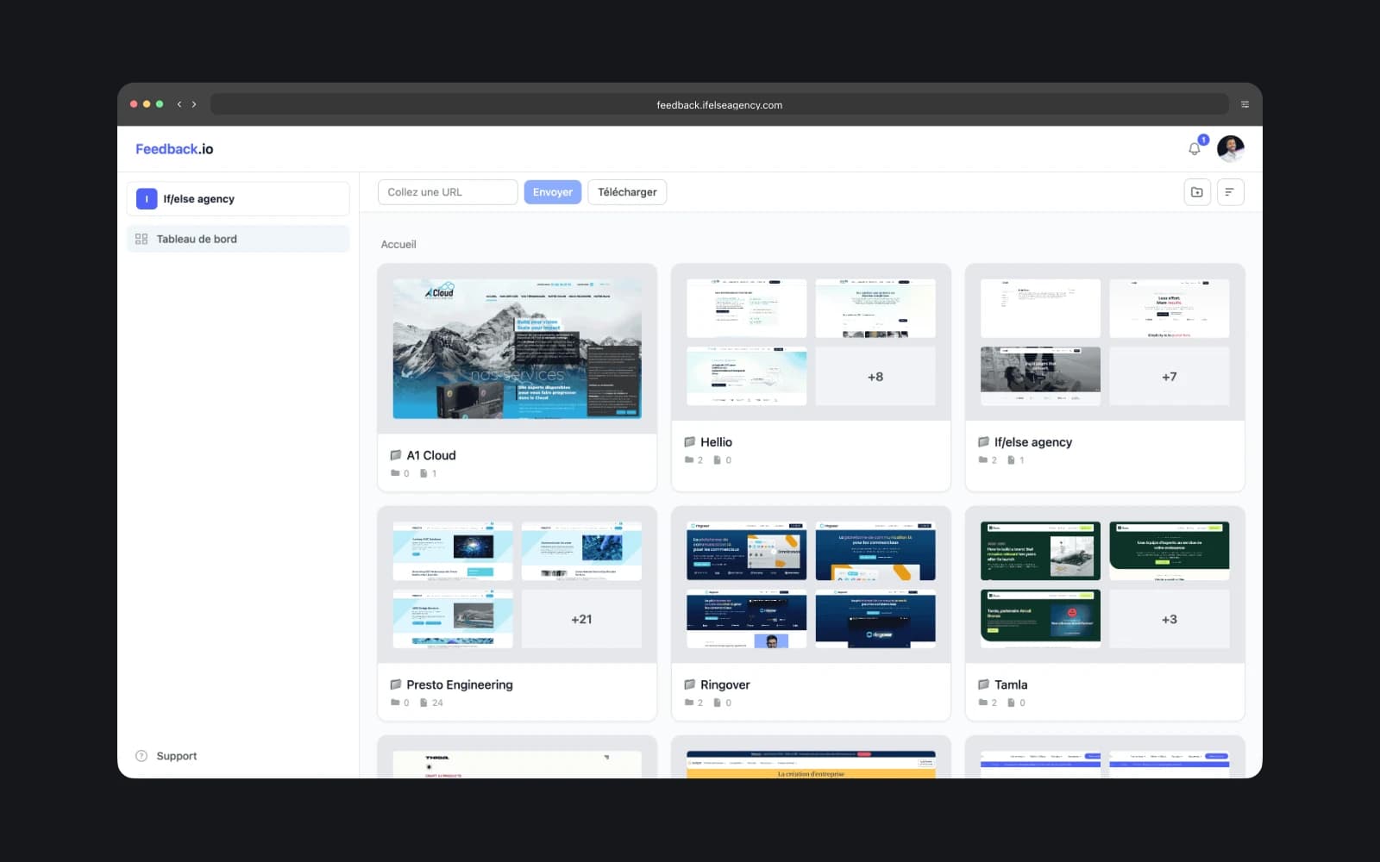Open the Presto Engineering folder title
This screenshot has height=862, width=1380.
(460, 684)
